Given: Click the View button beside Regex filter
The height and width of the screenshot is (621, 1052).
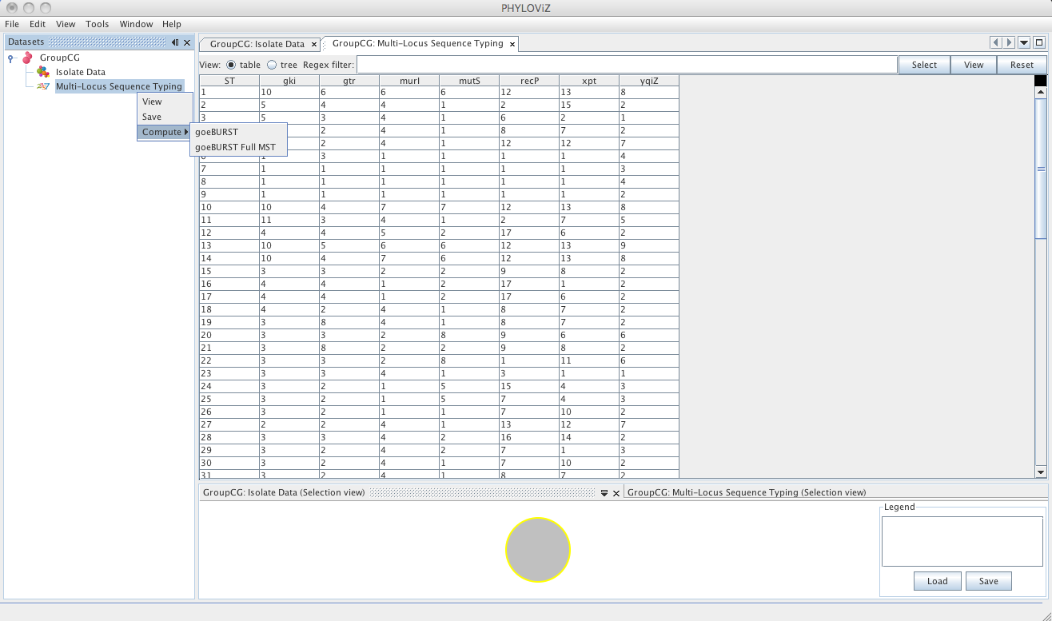Looking at the screenshot, I should click(x=974, y=65).
